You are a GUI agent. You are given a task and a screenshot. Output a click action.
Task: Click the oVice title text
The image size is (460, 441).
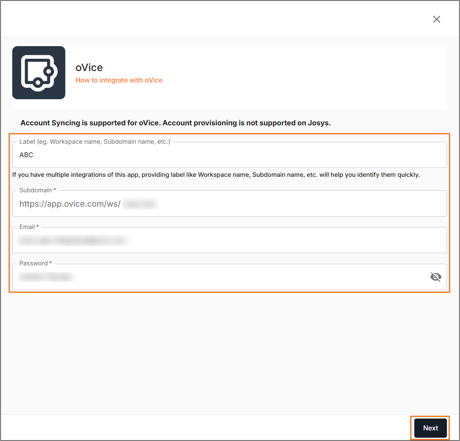[89, 67]
